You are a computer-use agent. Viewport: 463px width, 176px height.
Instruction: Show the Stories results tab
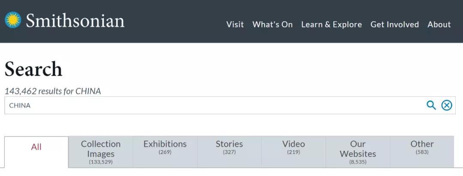[x=229, y=147]
